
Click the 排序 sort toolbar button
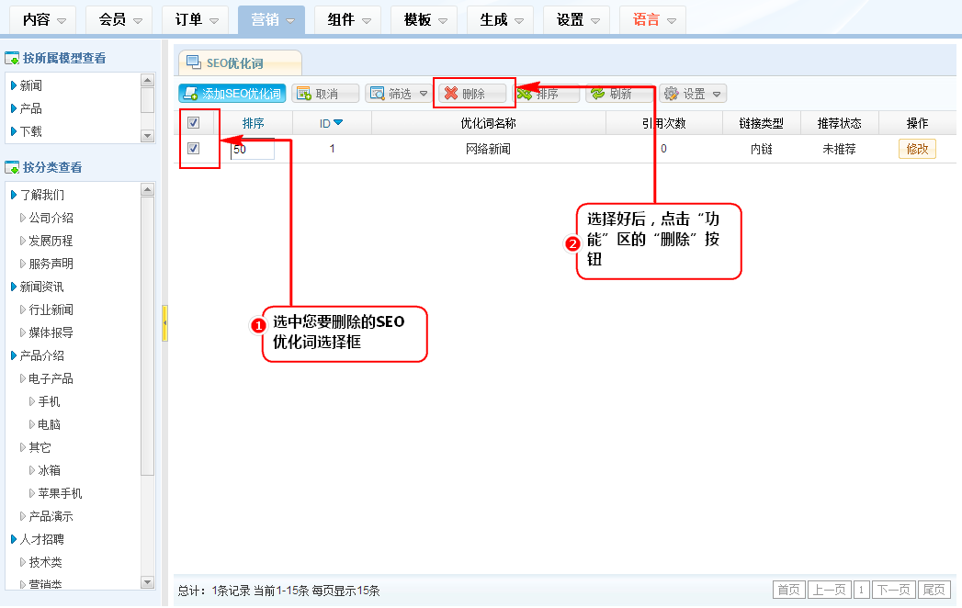546,94
